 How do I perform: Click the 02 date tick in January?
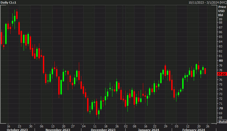click(126, 126)
